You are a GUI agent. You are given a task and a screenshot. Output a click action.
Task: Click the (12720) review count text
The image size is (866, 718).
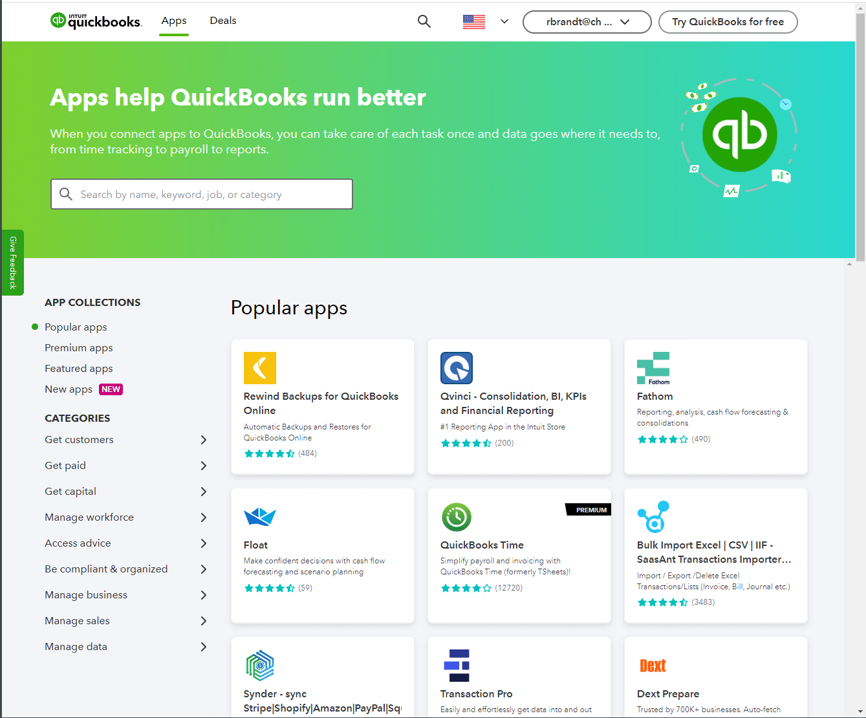pos(508,588)
